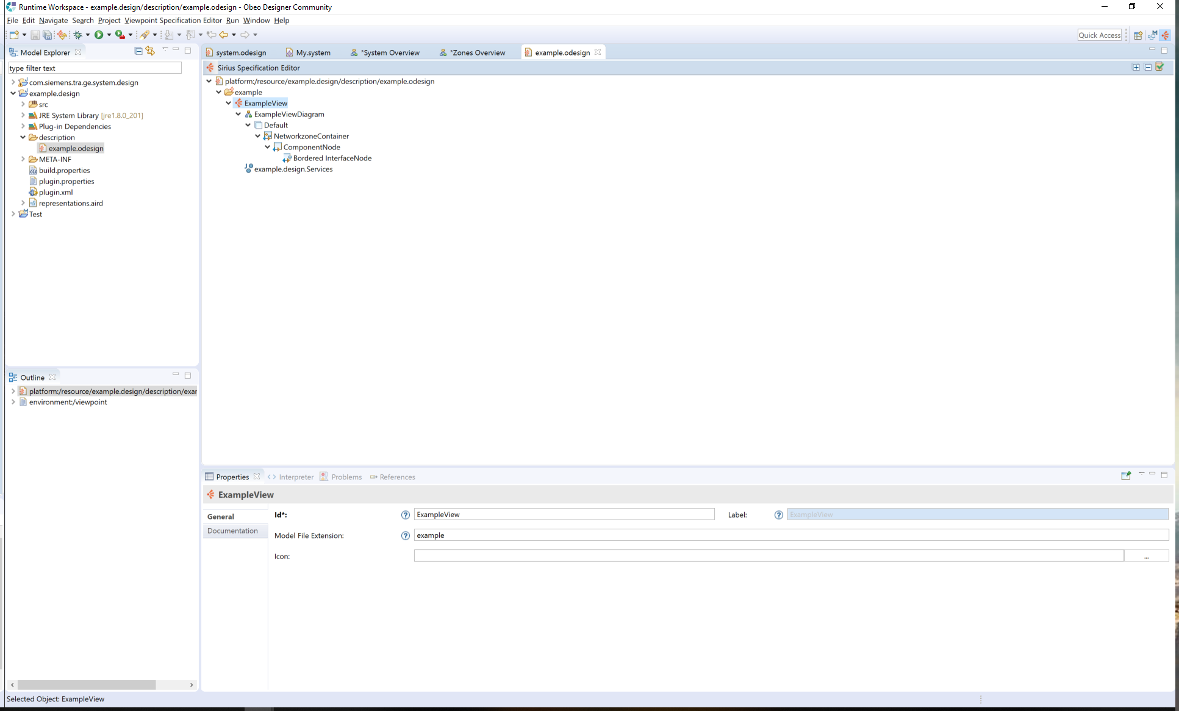Open the File menu
Viewport: 1179px width, 711px height.
tap(13, 20)
